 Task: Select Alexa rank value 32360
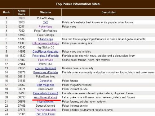[22, 85]
